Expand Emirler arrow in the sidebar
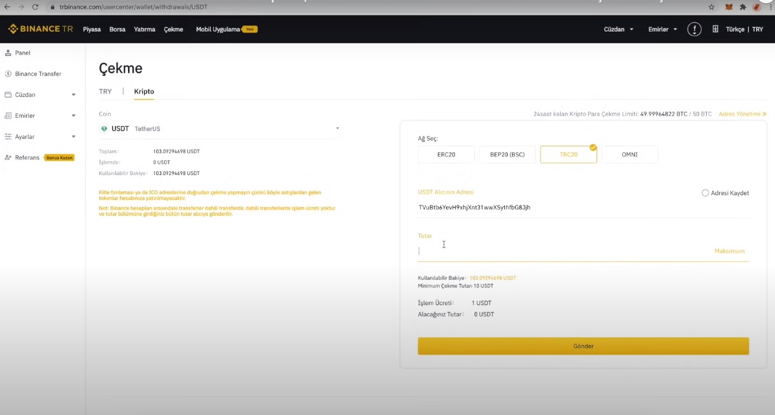Image resolution: width=775 pixels, height=415 pixels. tap(73, 116)
